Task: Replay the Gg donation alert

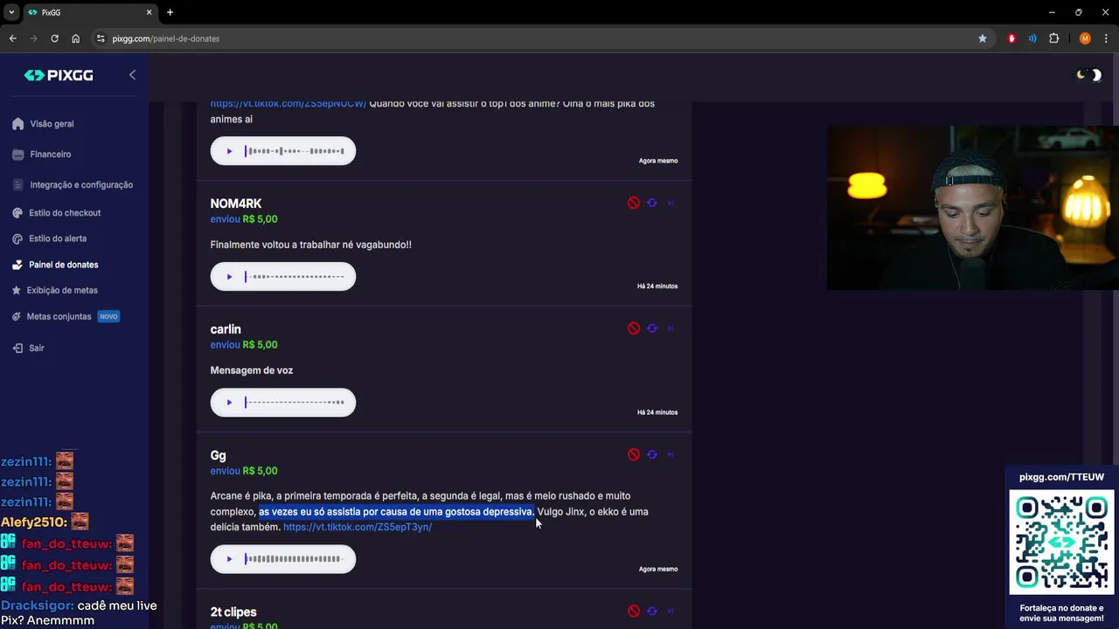Action: click(652, 454)
